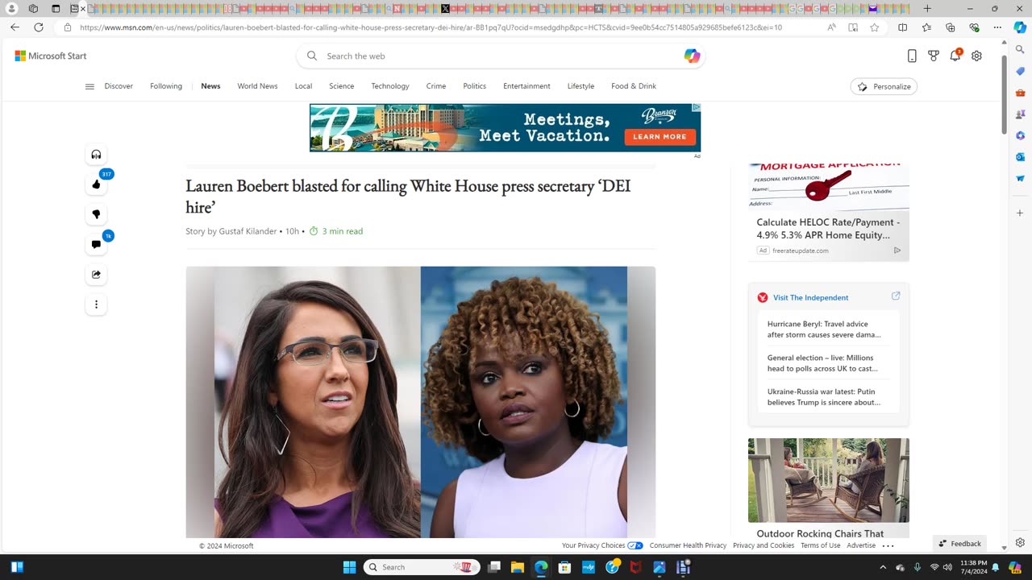Click the taskbar clock showing 11:38 PM
The width and height of the screenshot is (1032, 580).
click(973, 567)
